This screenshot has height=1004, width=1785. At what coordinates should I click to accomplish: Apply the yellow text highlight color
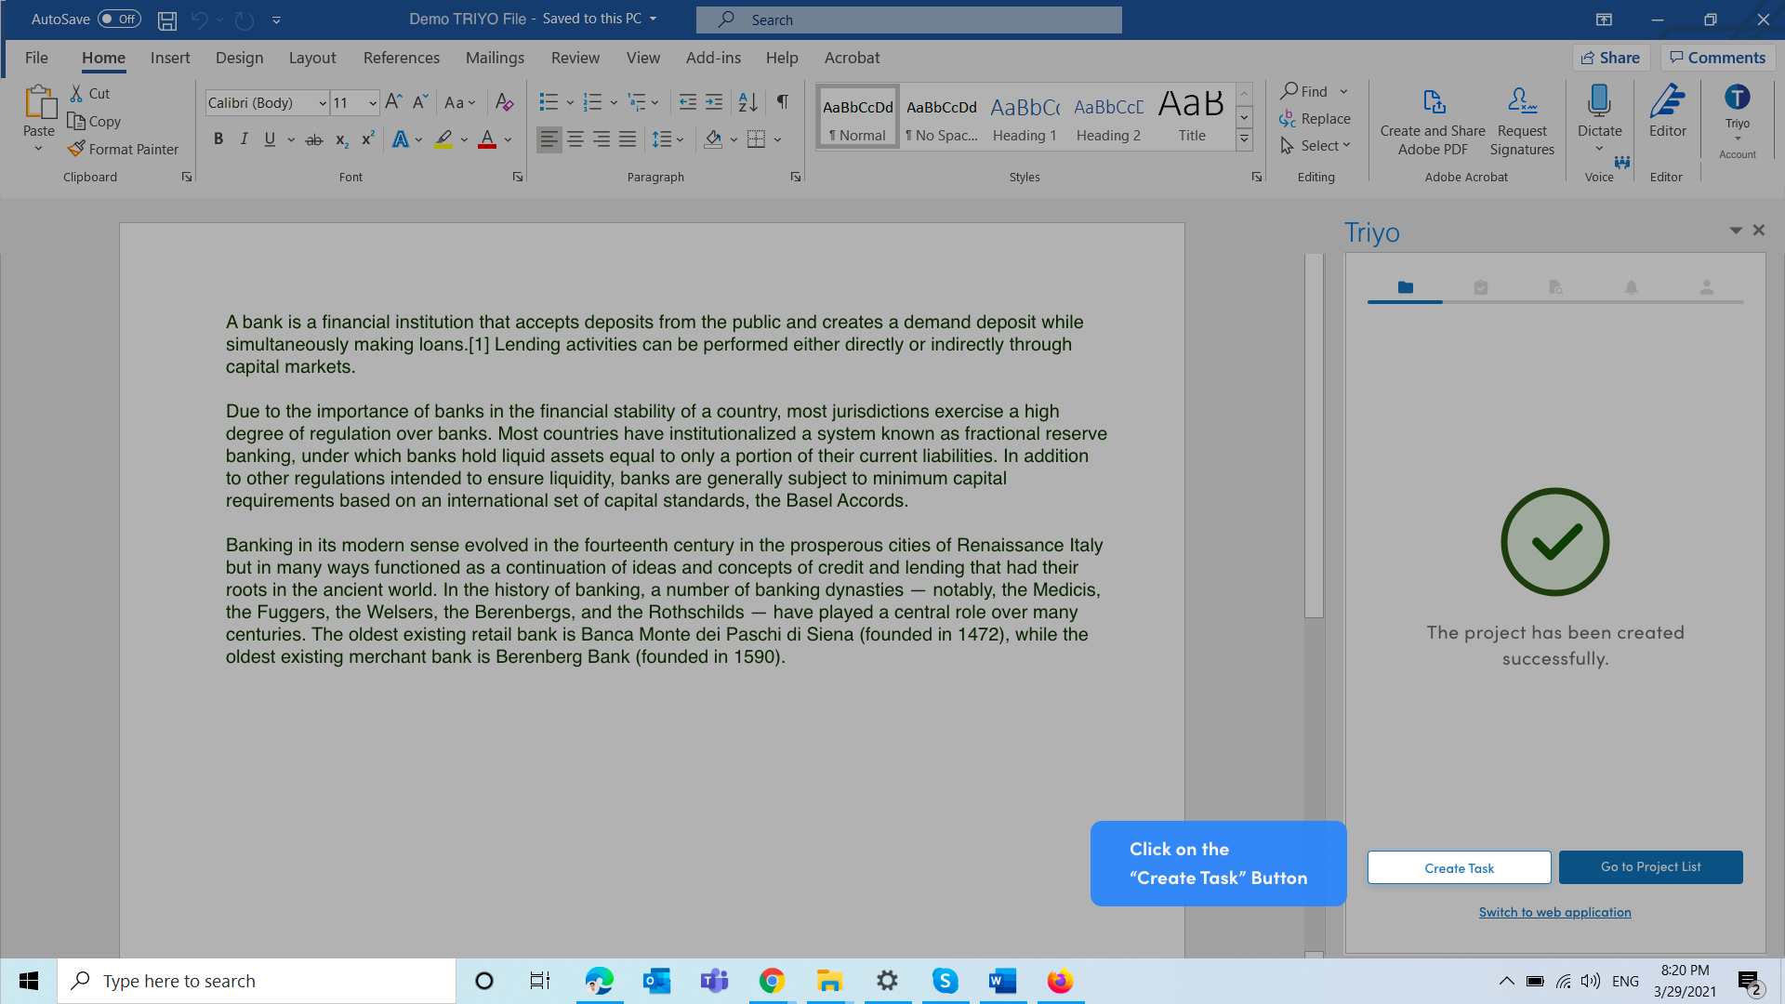pos(443,139)
